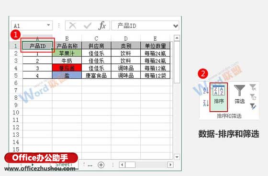Image resolution: width=268 pixels, height=176 pixels.
Task: Click horizontal scrollbar left arrow
Action: pyautogui.click(x=122, y=165)
